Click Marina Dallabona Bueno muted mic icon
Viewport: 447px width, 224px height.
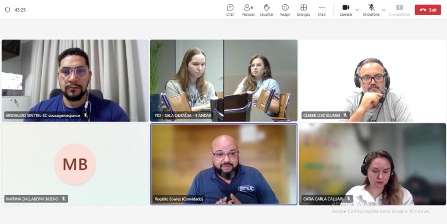(63, 198)
